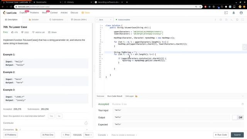
Task: Click Add to List heart
Action: click(x=39, y=32)
